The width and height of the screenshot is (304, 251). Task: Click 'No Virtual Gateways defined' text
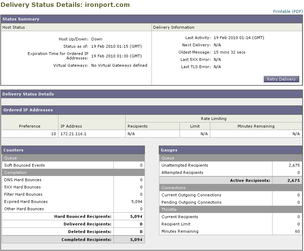119,65
